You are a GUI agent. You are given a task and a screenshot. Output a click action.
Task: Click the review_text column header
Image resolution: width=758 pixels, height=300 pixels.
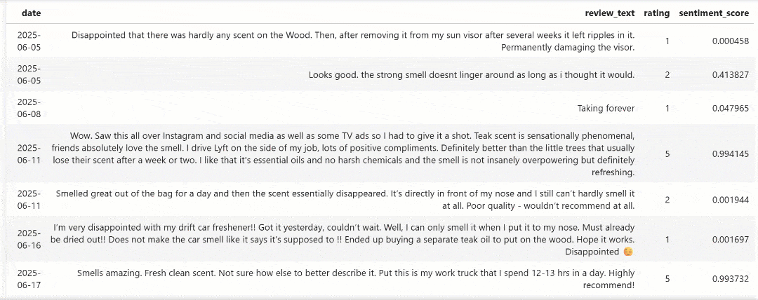coord(610,13)
